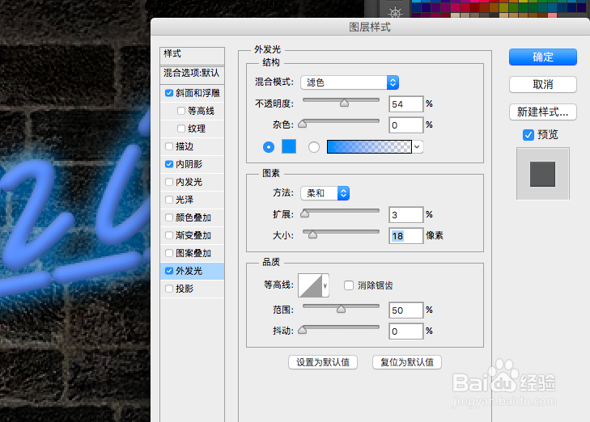Open the 外发光 settings row
This screenshot has width=590, height=422.
pyautogui.click(x=192, y=271)
